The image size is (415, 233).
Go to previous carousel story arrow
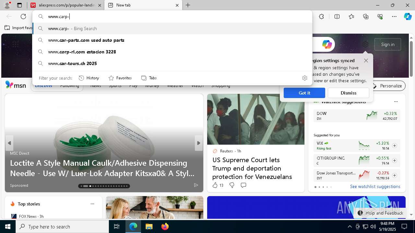coord(9,143)
